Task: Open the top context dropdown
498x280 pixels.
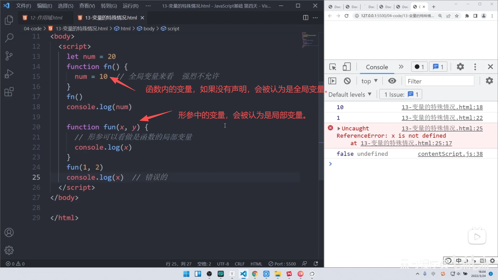Action: [369, 81]
